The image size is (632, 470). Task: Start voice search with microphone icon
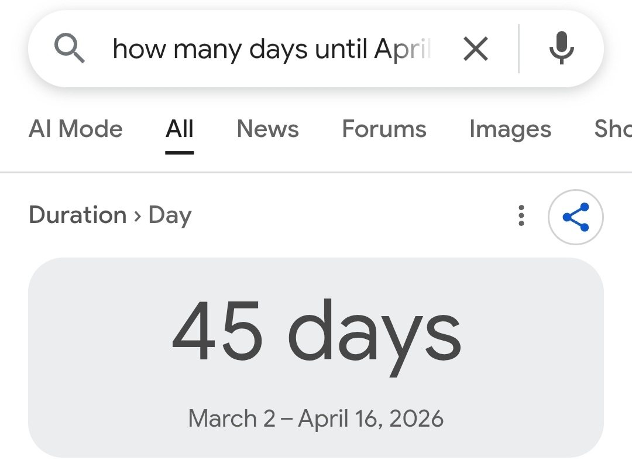[561, 48]
